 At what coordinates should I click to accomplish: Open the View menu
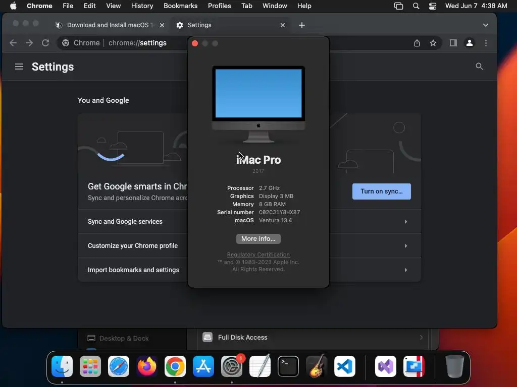113,6
